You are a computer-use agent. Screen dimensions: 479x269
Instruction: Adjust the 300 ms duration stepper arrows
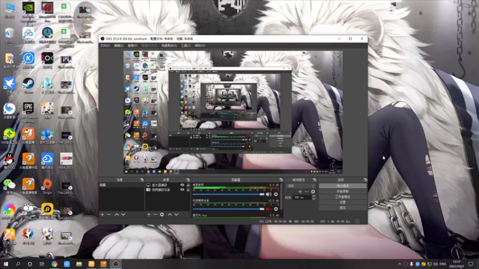pos(313,197)
